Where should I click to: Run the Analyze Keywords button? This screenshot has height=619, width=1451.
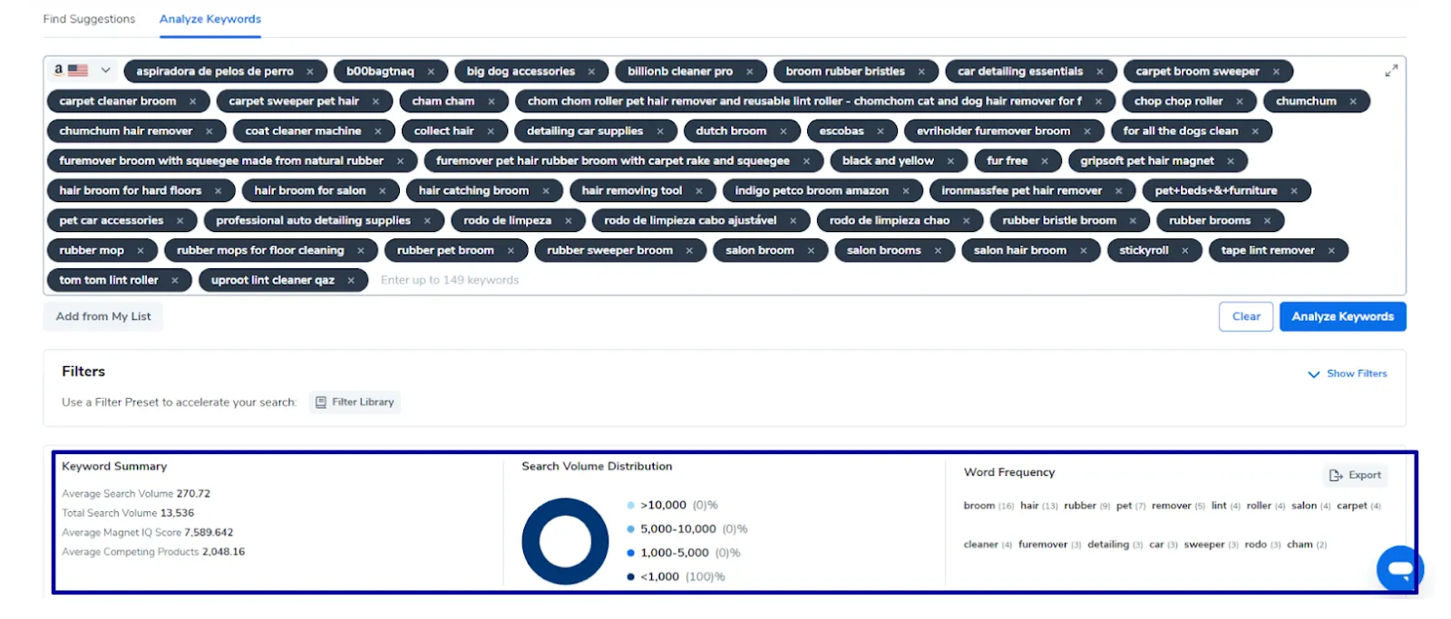coord(1342,316)
